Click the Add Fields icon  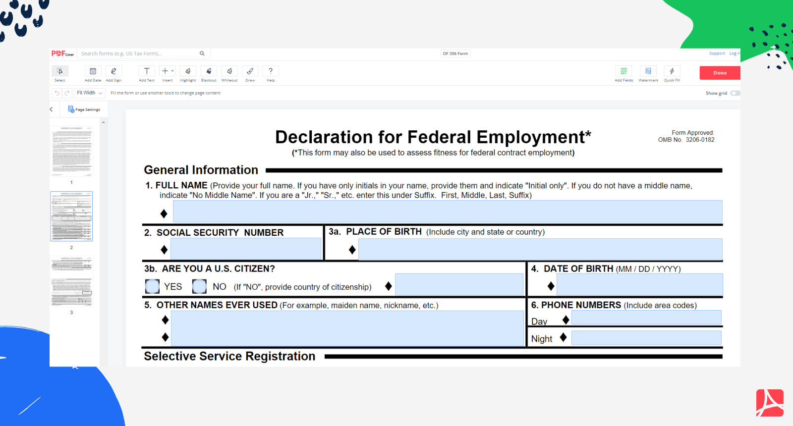point(624,72)
